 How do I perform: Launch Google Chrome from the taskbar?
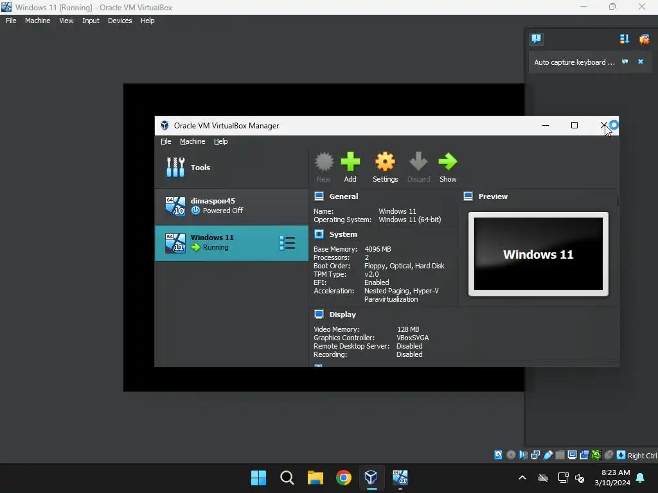343,478
